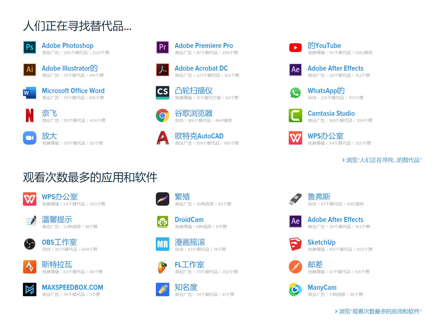Open the 的YouTube link
446x322 pixels.
324,45
